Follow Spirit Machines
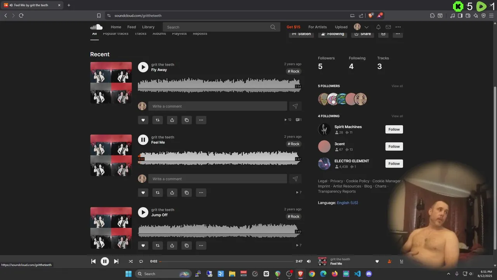 pos(394,129)
